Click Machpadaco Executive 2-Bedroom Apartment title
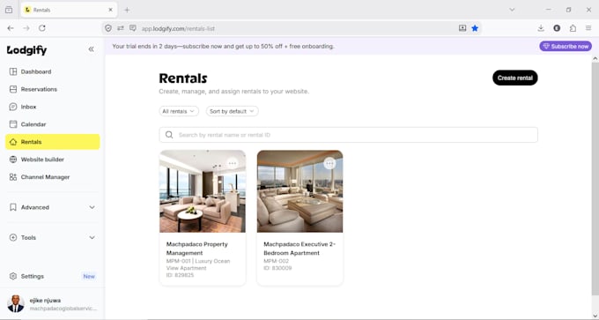Viewport: 599px width, 320px height. 299,249
